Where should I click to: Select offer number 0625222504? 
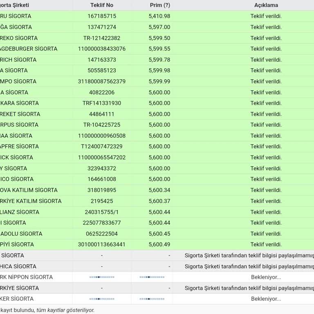102,234
